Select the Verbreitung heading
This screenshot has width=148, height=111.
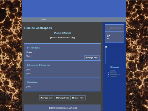[x=32, y=82]
